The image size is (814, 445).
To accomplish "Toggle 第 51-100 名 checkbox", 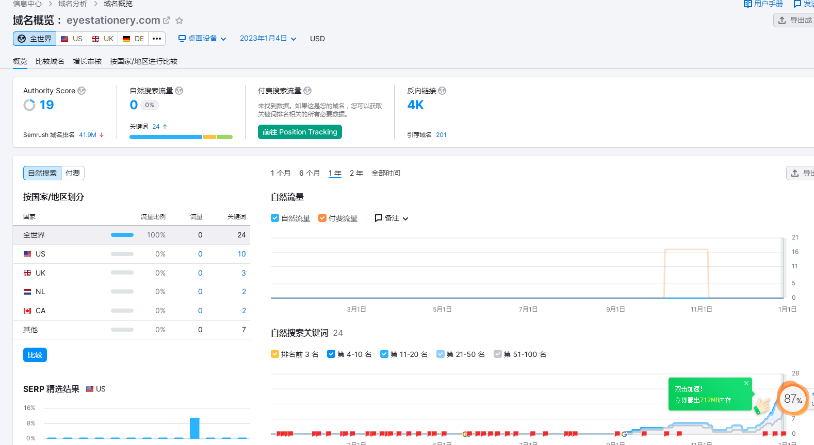I will click(x=498, y=354).
